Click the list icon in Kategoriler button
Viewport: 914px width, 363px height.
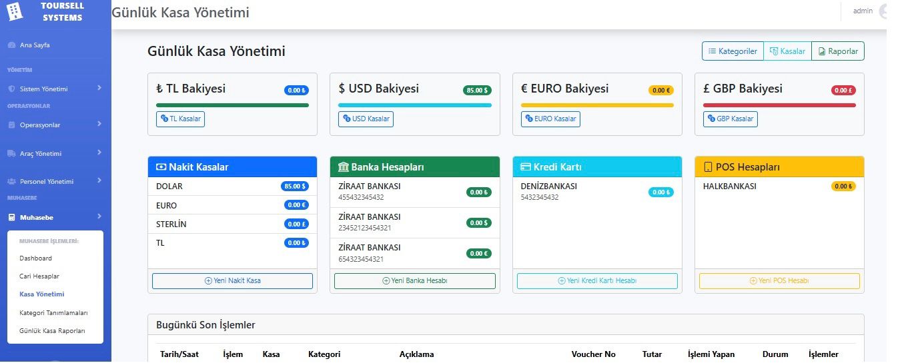click(x=712, y=51)
